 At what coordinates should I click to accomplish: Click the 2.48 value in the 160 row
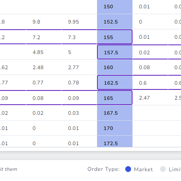38,67
